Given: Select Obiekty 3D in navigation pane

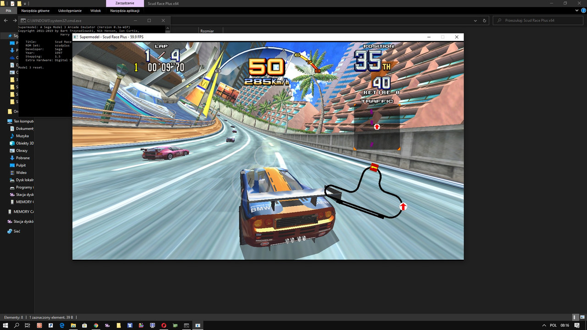Looking at the screenshot, I should (x=21, y=143).
